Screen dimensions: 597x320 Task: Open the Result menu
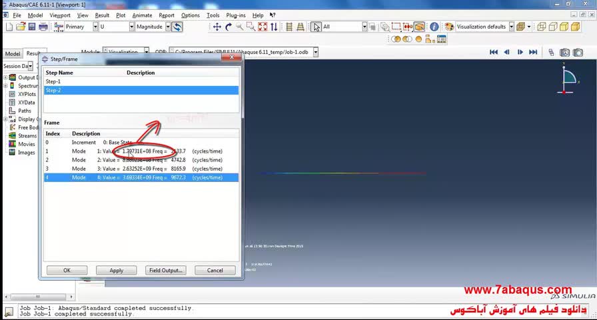tap(102, 15)
